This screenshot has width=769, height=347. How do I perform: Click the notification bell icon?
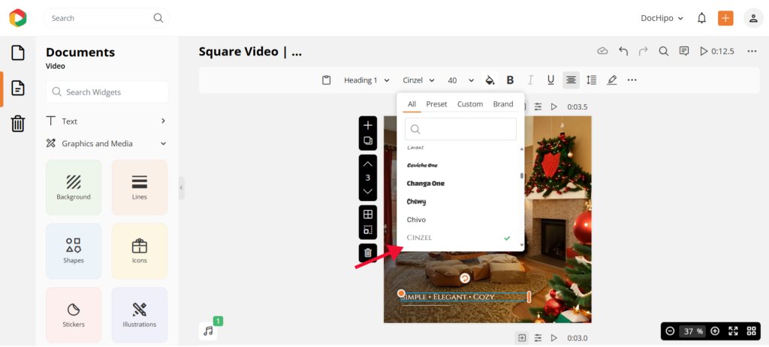click(x=701, y=18)
